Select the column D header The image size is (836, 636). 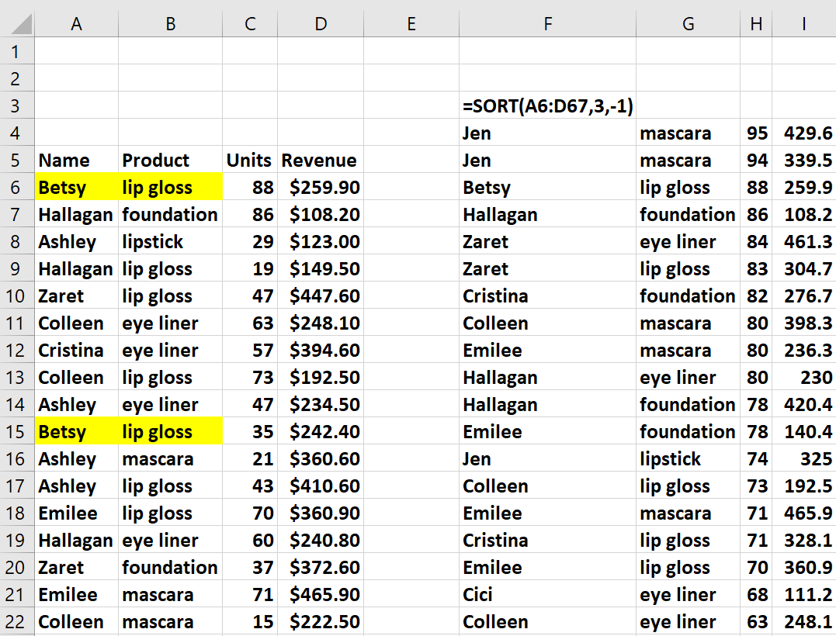pos(321,24)
